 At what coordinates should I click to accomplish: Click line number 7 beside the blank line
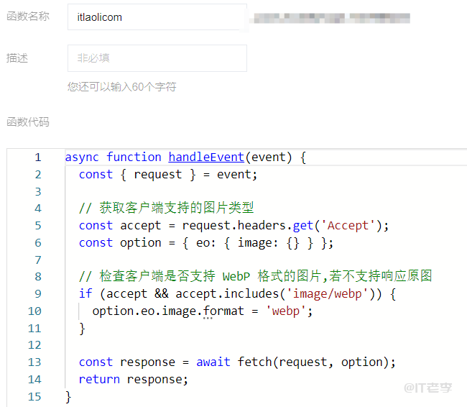tap(37, 260)
